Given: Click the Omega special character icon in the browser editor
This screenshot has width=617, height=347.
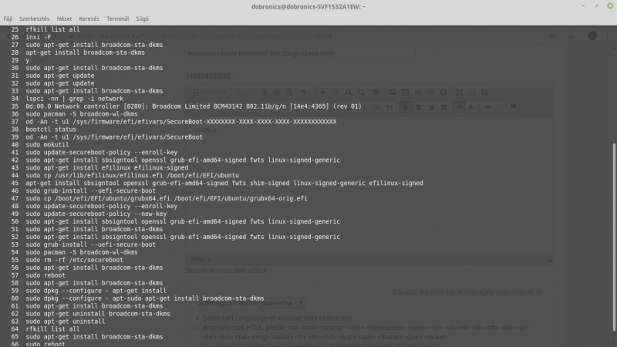Looking at the screenshot, I should point(443,92).
